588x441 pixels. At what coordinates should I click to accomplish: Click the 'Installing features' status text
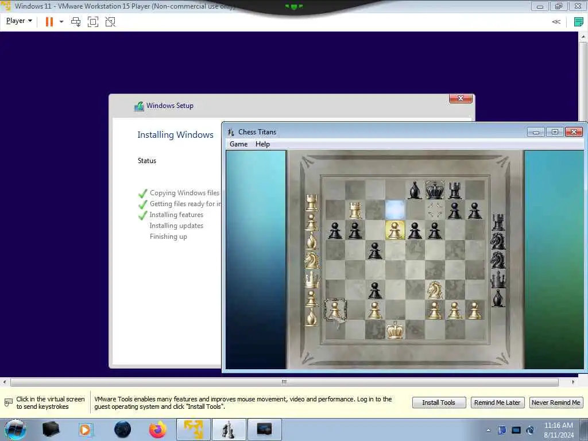[176, 215]
